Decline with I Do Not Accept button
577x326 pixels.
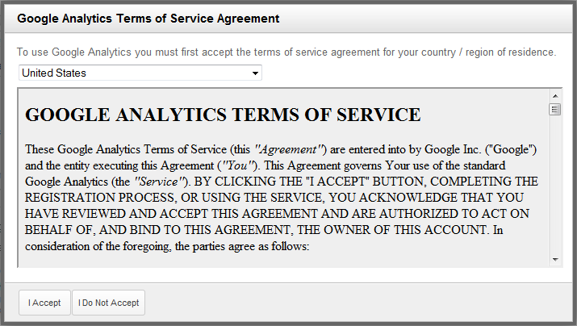pos(109,303)
